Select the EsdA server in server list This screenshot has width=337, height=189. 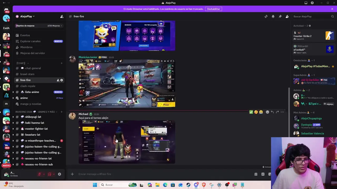tap(6, 28)
